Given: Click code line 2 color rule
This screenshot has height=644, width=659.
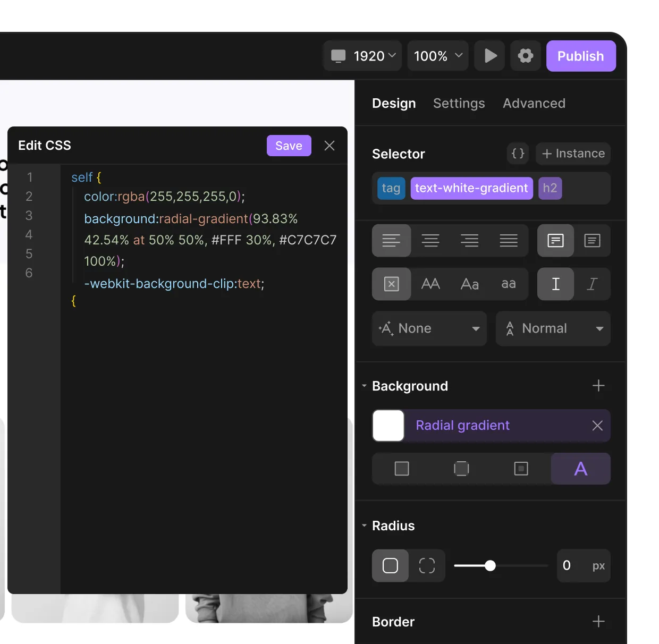Looking at the screenshot, I should (164, 197).
